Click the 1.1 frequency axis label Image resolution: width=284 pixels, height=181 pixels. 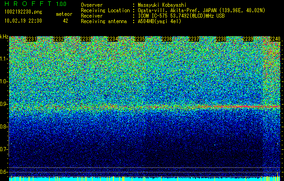(4, 59)
